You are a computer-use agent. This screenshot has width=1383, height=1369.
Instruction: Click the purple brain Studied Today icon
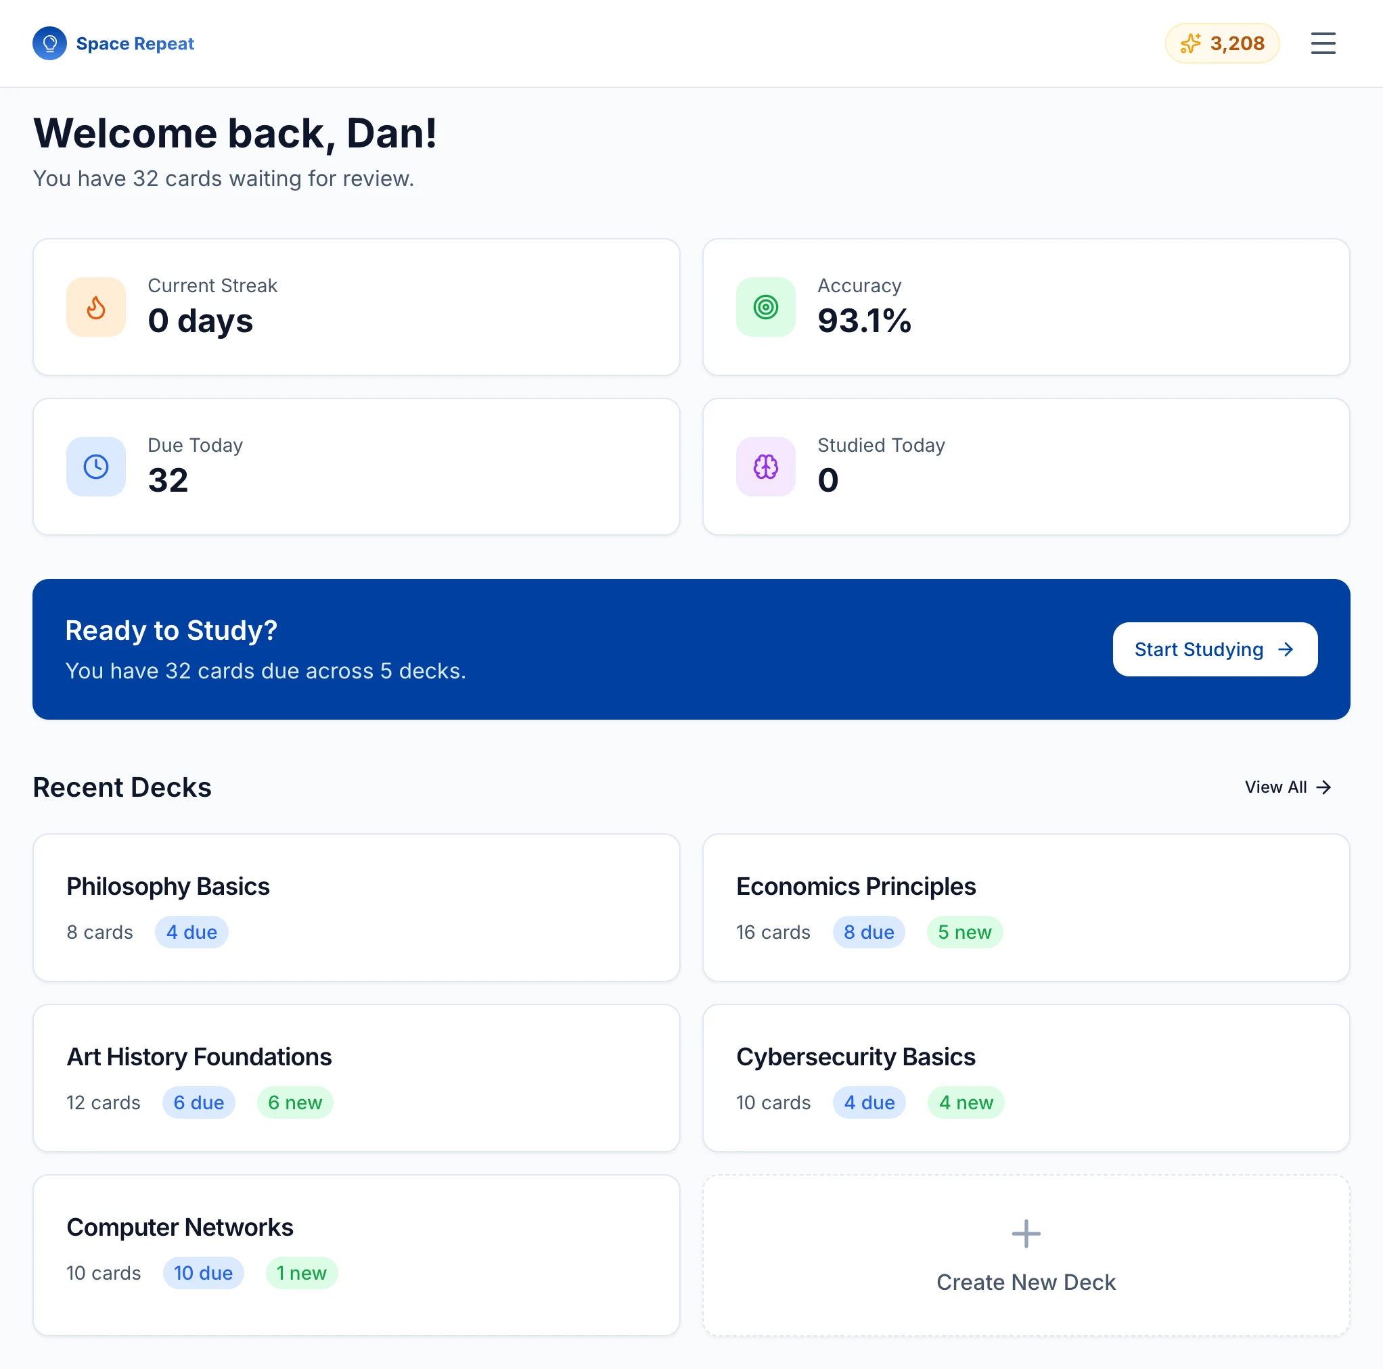click(x=765, y=467)
